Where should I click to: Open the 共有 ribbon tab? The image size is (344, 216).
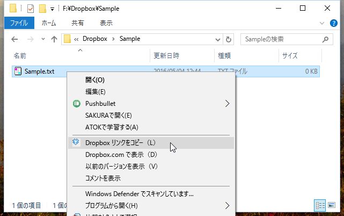[x=78, y=23]
